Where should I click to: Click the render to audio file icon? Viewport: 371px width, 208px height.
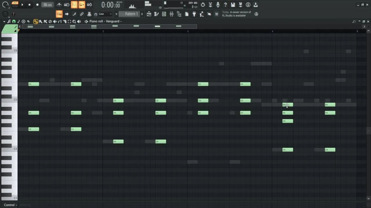coord(241,5)
